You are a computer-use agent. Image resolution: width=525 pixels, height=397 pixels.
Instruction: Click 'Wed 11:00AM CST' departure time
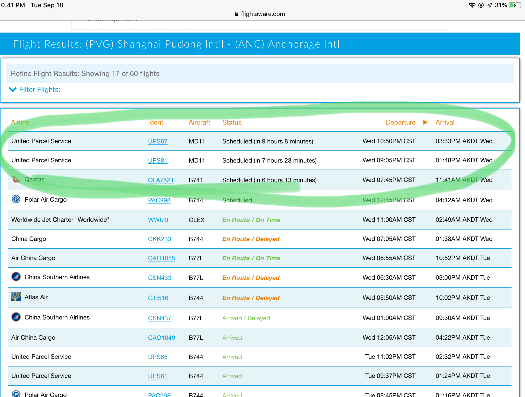pos(389,220)
